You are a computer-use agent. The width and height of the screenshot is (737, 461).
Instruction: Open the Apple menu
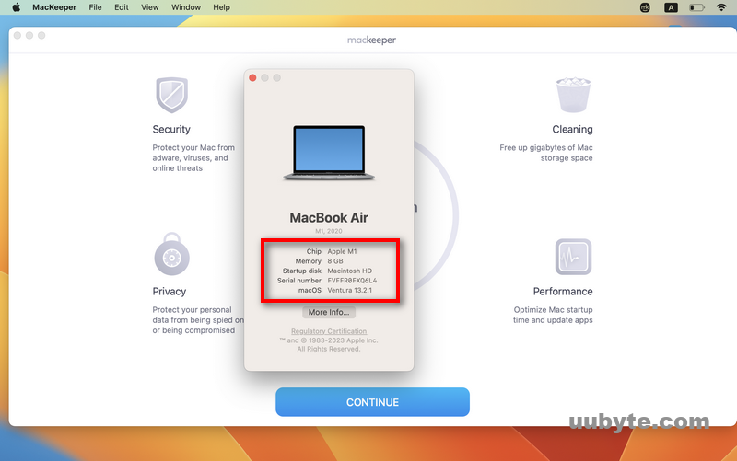16,7
